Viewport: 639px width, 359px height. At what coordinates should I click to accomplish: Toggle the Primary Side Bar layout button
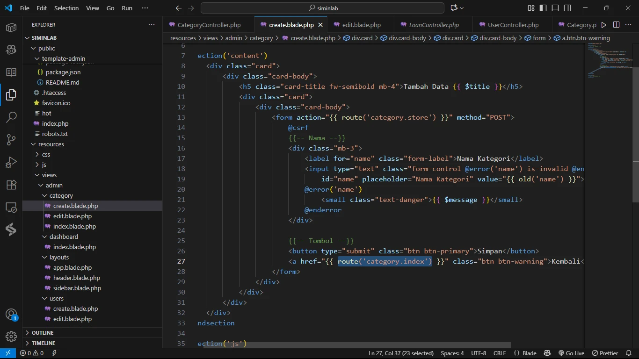click(543, 8)
